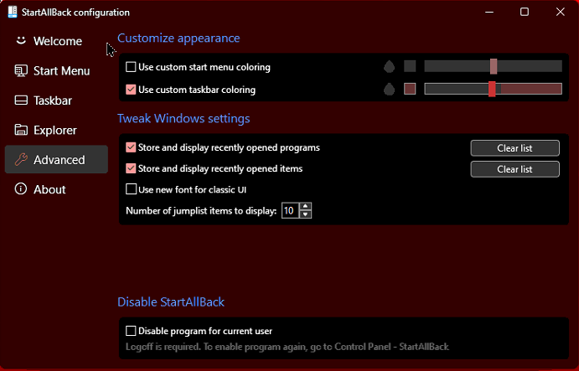Clear list of recently opened items
The width and height of the screenshot is (579, 371).
pos(514,169)
